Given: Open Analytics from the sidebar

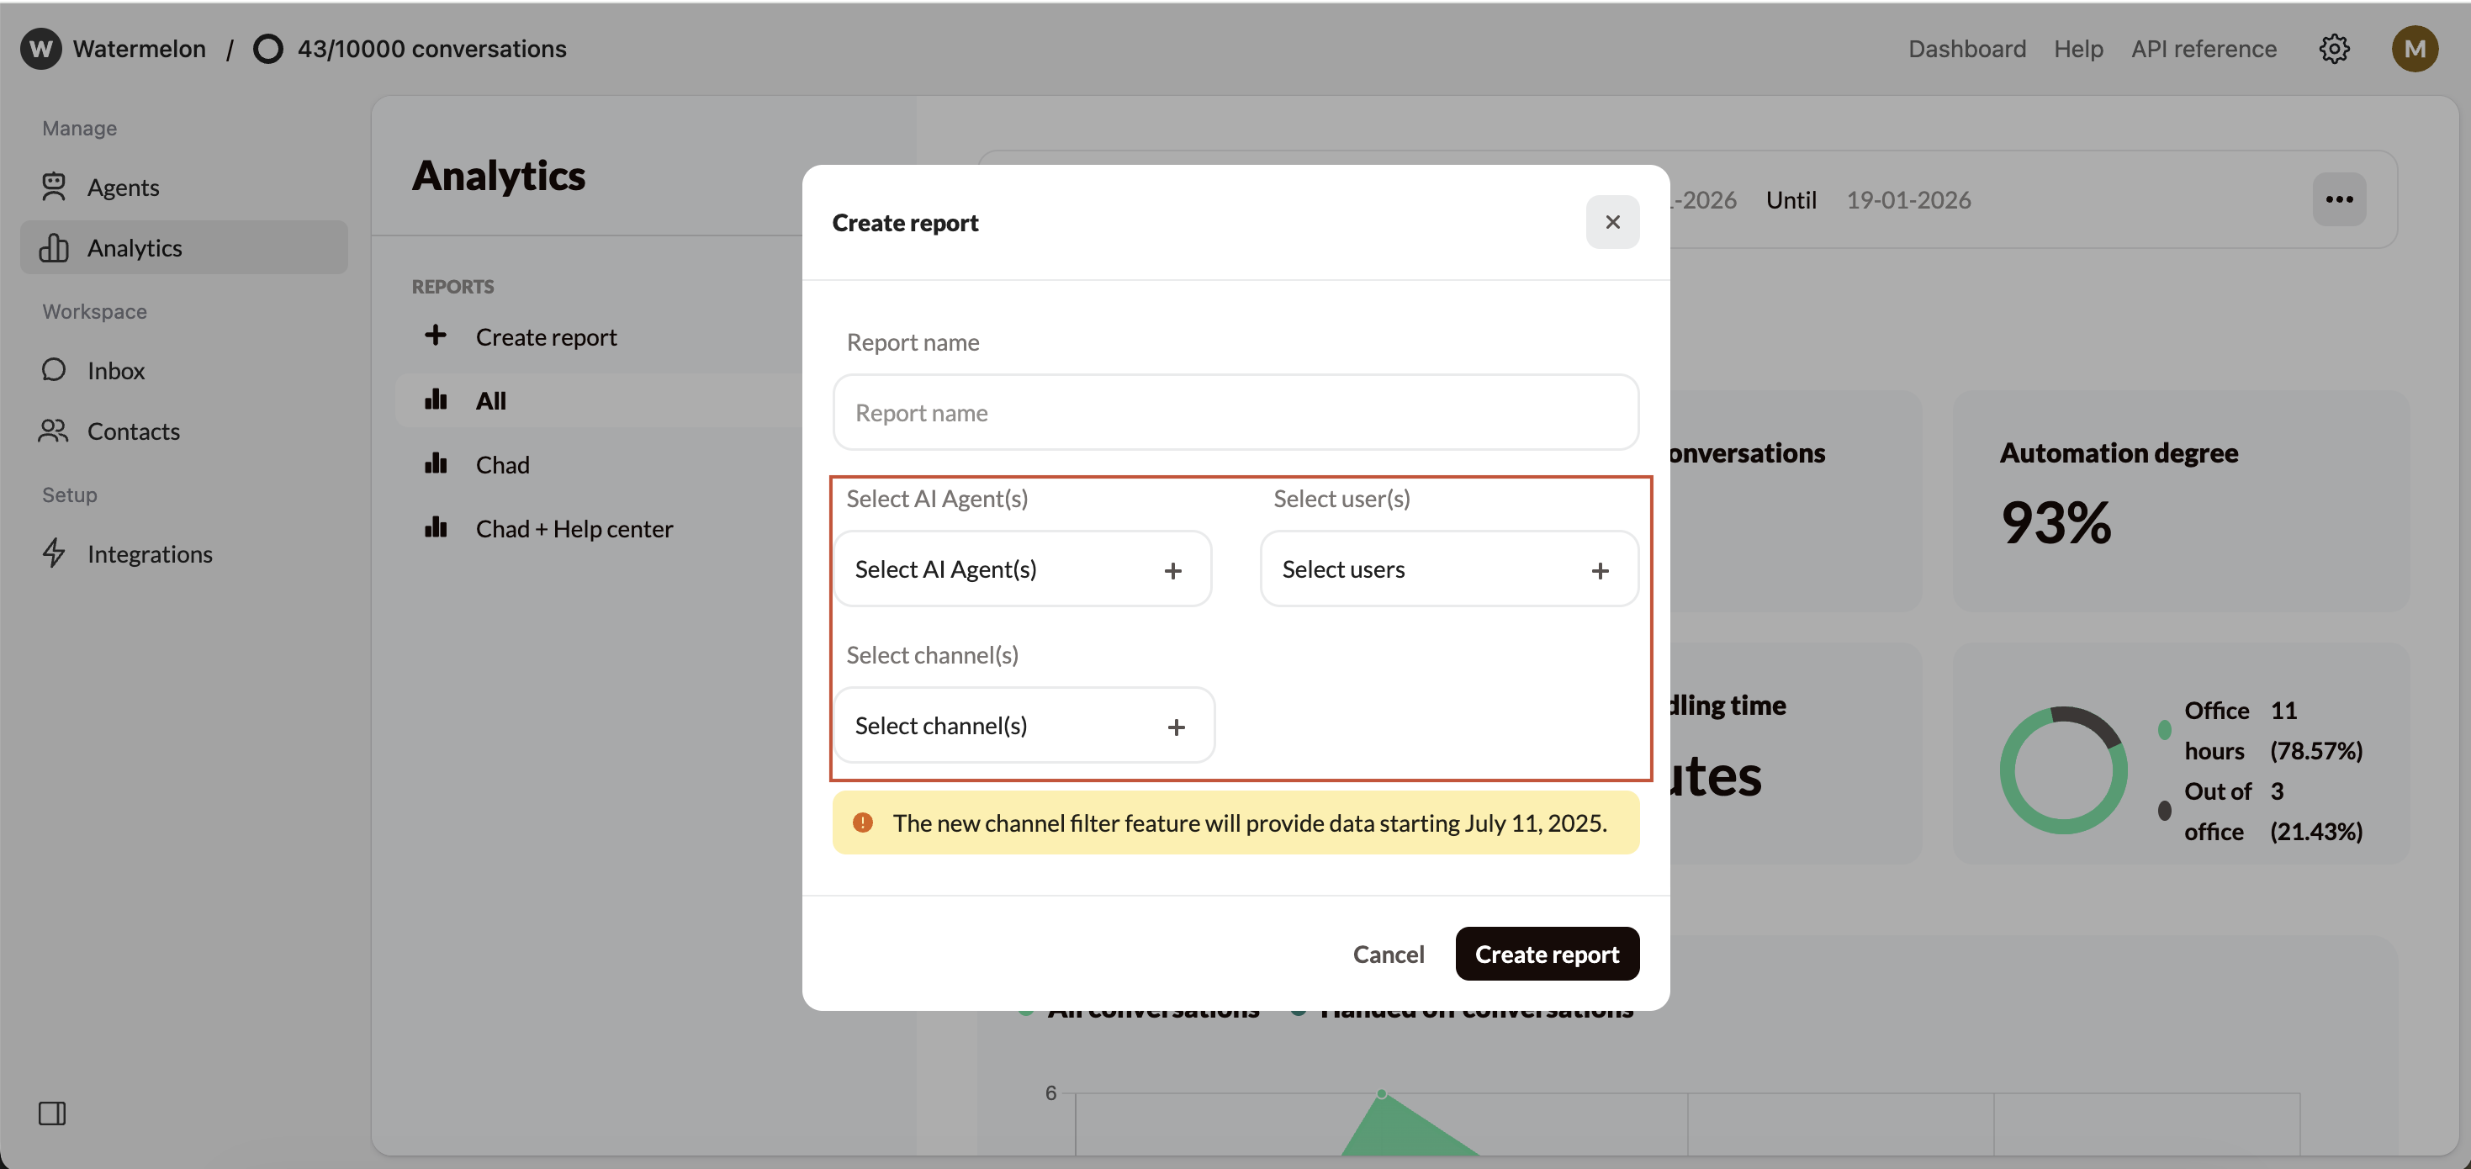Looking at the screenshot, I should point(135,247).
